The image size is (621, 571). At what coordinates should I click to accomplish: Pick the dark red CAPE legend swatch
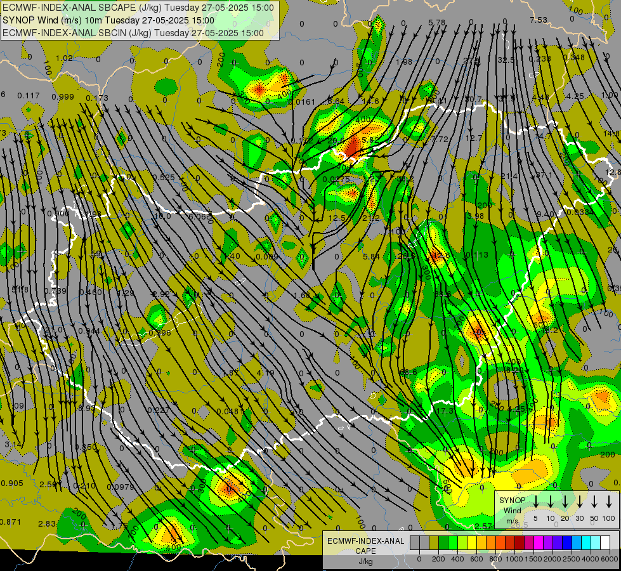click(x=520, y=542)
